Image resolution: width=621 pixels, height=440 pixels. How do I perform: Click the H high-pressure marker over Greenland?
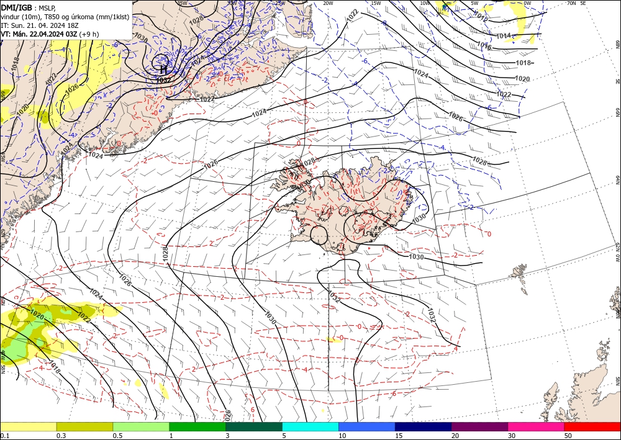click(x=163, y=70)
